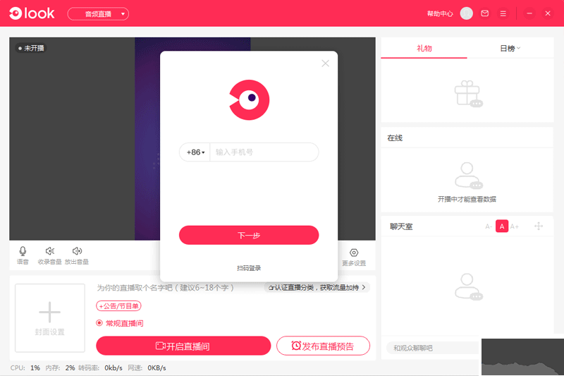564x376 pixels.
Task: Minimize the look window
Action: (x=529, y=13)
